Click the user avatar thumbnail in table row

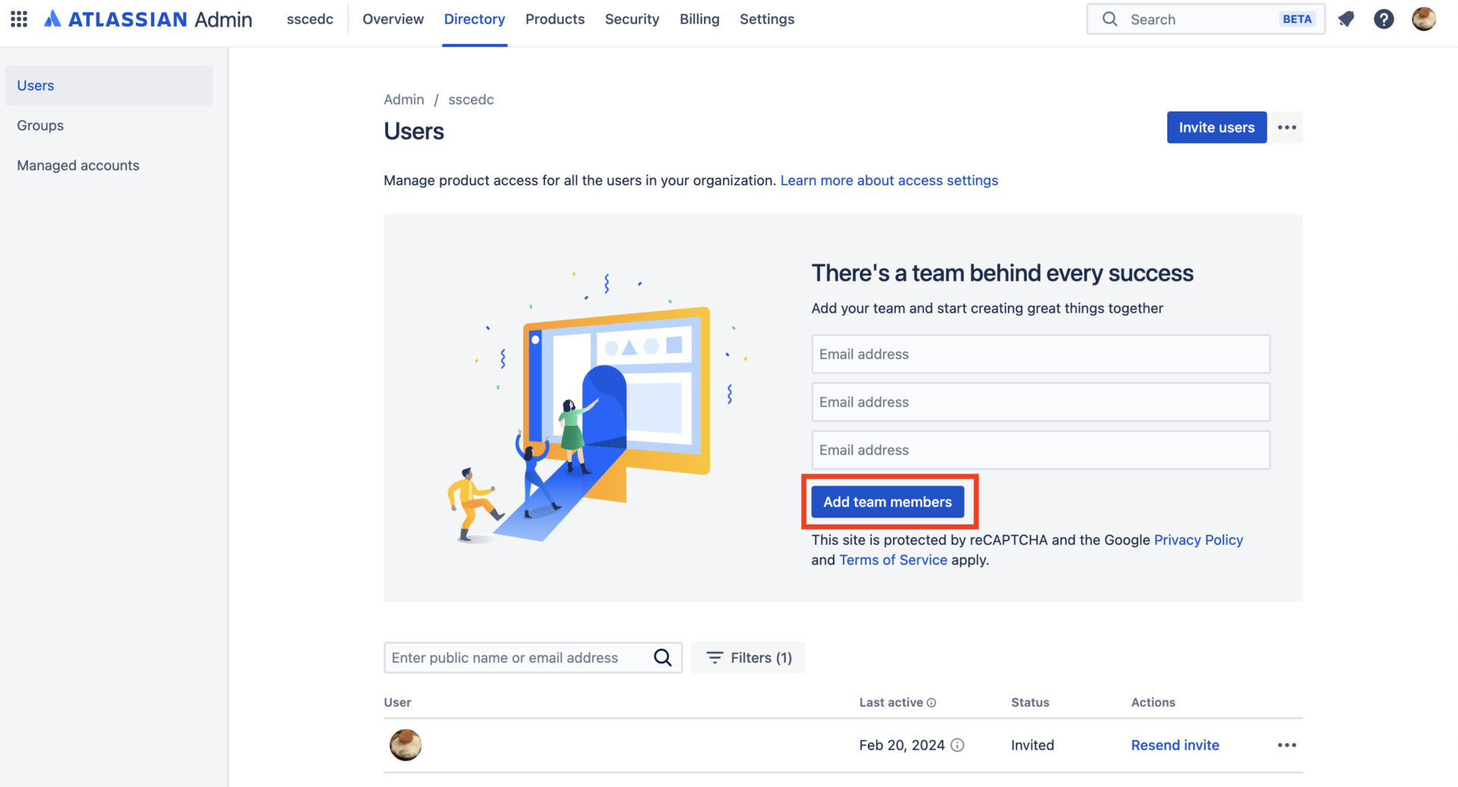click(x=406, y=745)
